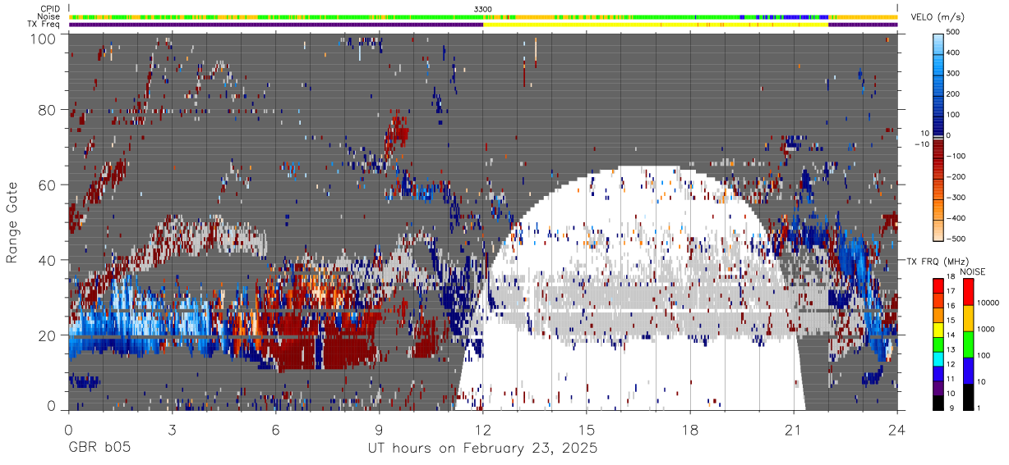
Task: Click the TX frequency color scale bar
Action: (938, 344)
